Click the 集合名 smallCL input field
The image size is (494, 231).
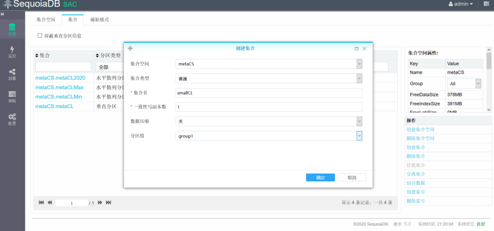click(269, 93)
